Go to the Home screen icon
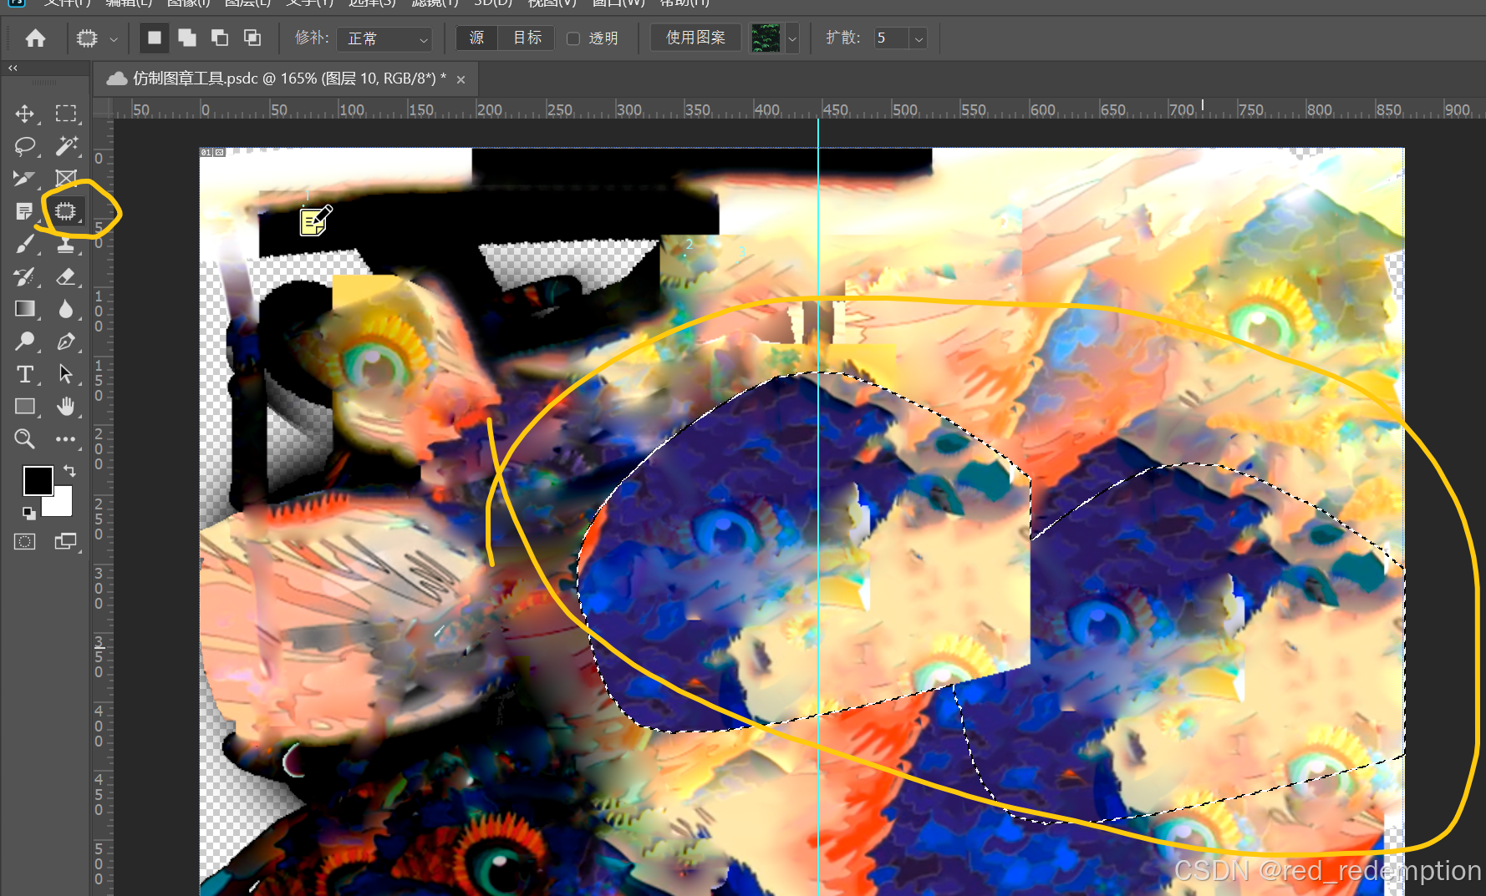The width and height of the screenshot is (1486, 896). pos(35,38)
